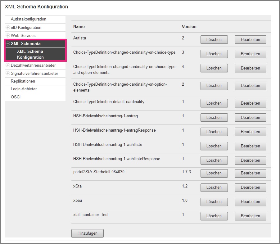Delete the xfall_container_Test schema

coord(214,216)
